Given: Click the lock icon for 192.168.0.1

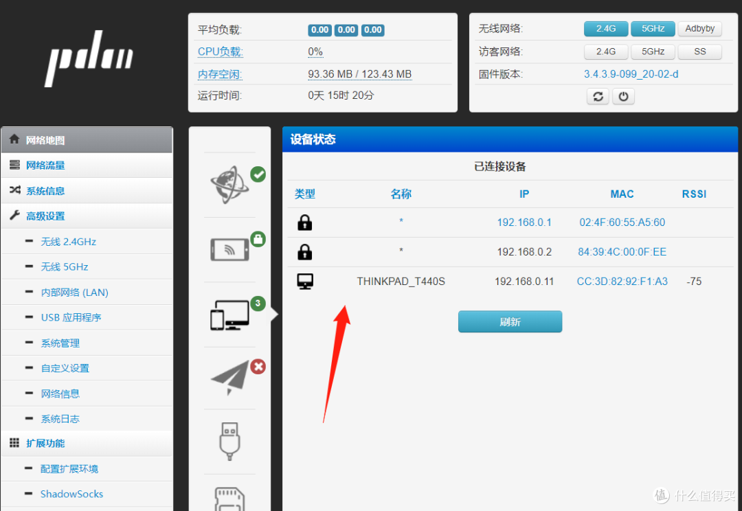Looking at the screenshot, I should (x=305, y=223).
